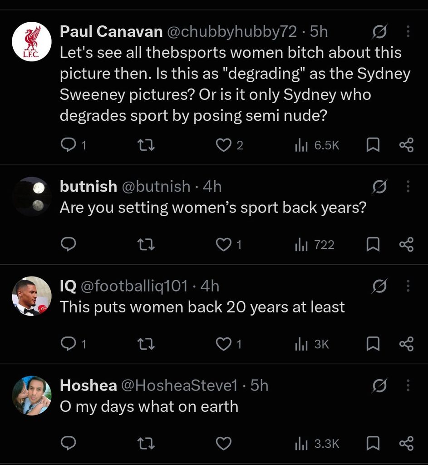Image resolution: width=428 pixels, height=465 pixels.
Task: View analytics for butnish's tweet showing 722
Action: pos(315,245)
